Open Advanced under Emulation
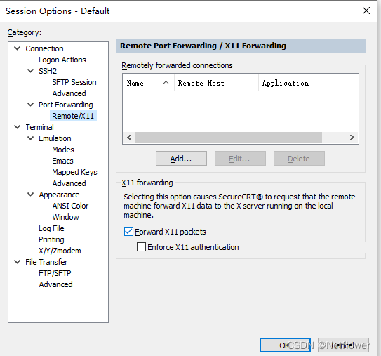The width and height of the screenshot is (381, 356). click(x=69, y=183)
